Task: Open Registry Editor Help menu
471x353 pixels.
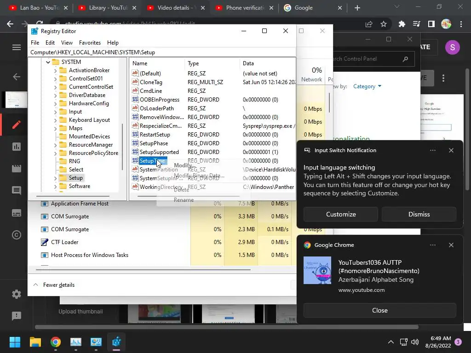Action: coord(113,43)
